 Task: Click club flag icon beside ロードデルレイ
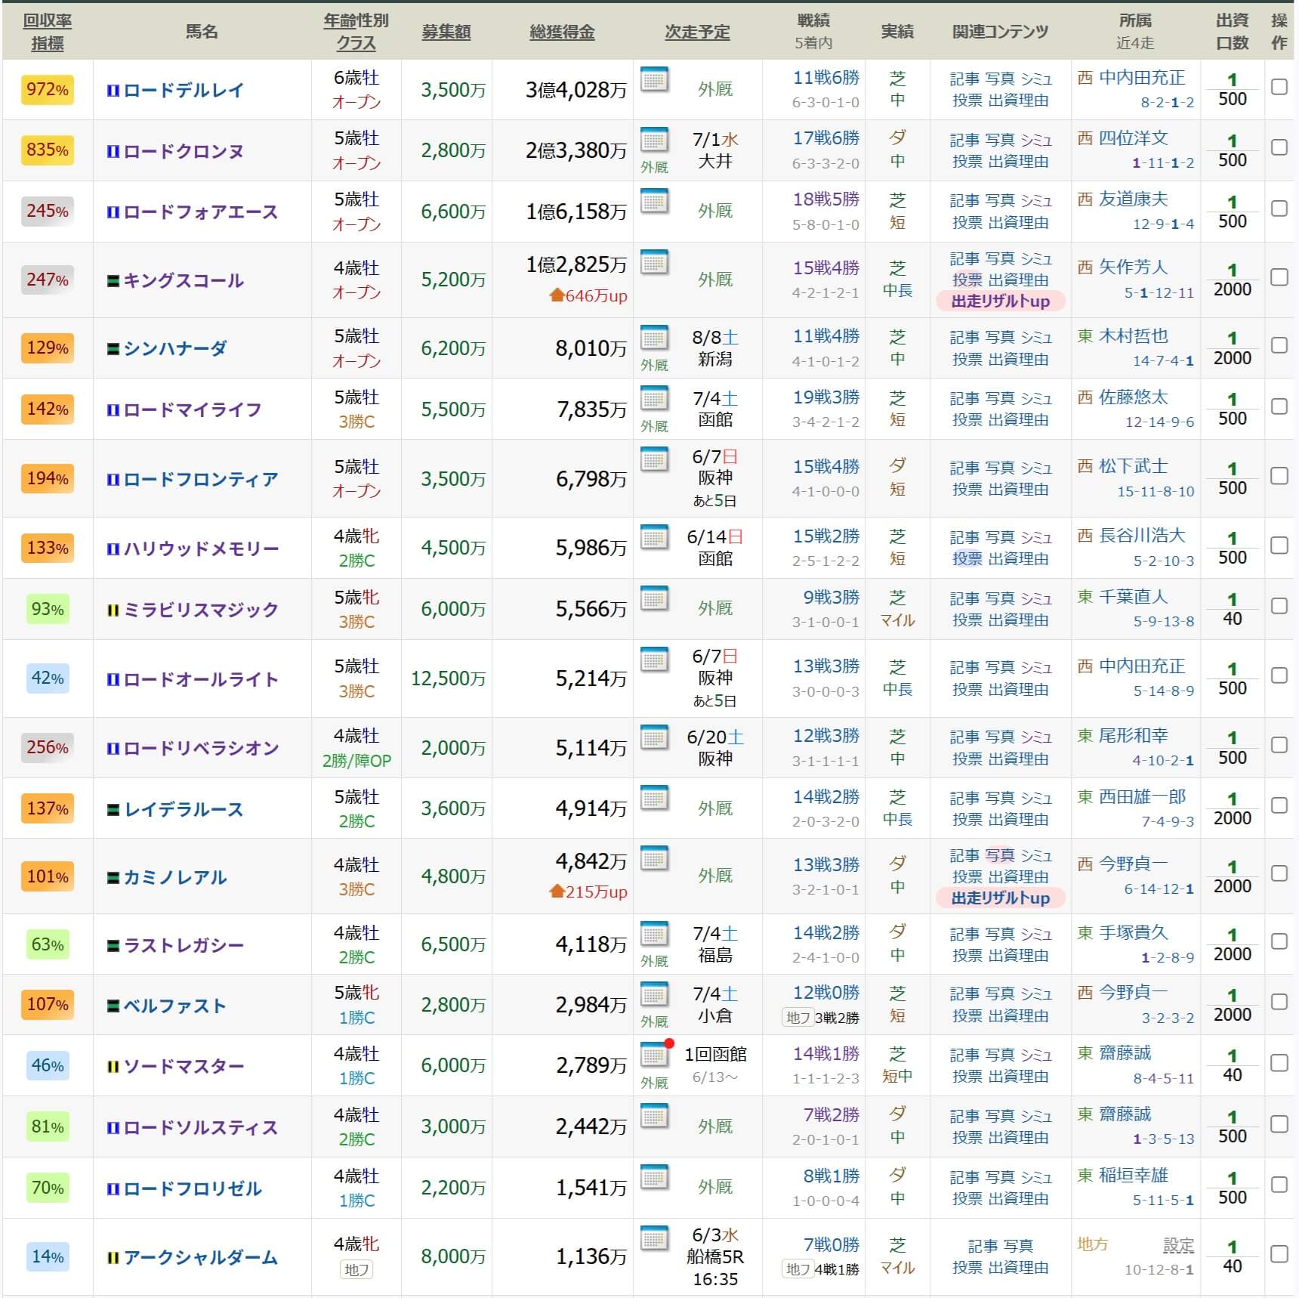click(113, 91)
